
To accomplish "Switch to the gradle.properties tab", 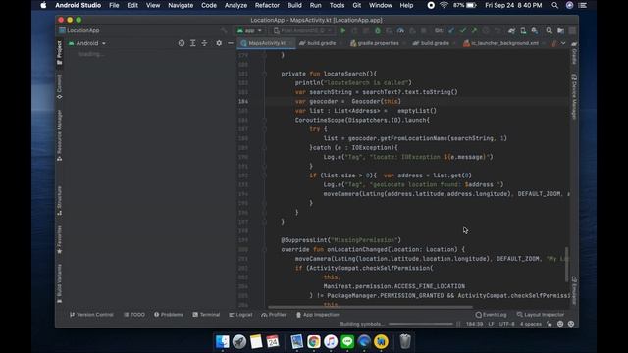I will tap(378, 43).
